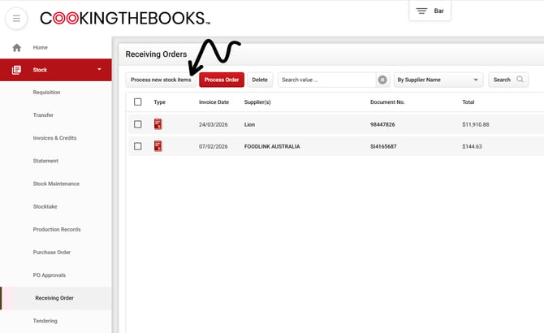Image resolution: width=544 pixels, height=333 pixels.
Task: Click the Home icon in sidebar
Action: pos(16,48)
